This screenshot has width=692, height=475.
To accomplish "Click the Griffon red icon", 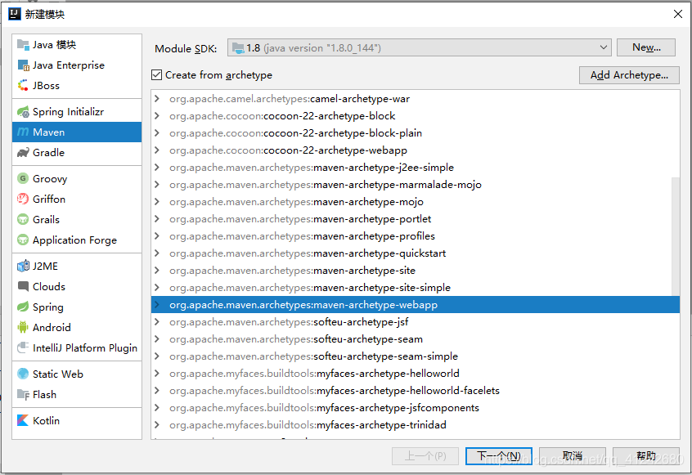I will click(23, 199).
